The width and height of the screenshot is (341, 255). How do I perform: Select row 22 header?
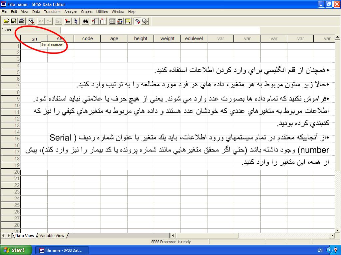pyautogui.click(x=11, y=185)
